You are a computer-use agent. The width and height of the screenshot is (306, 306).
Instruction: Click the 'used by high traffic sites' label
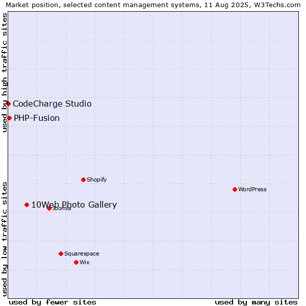4,72
